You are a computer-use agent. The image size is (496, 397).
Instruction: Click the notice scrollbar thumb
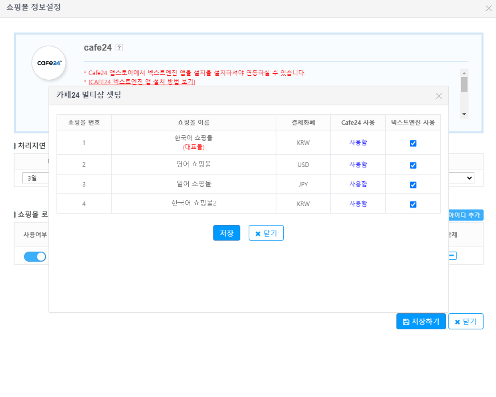pyautogui.click(x=464, y=85)
